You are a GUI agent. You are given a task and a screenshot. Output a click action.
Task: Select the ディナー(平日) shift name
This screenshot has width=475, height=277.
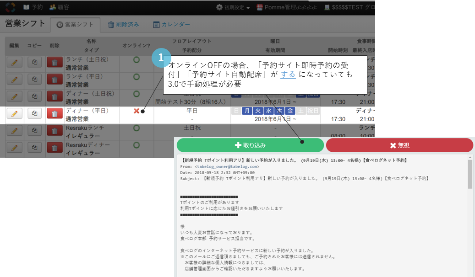click(87, 111)
